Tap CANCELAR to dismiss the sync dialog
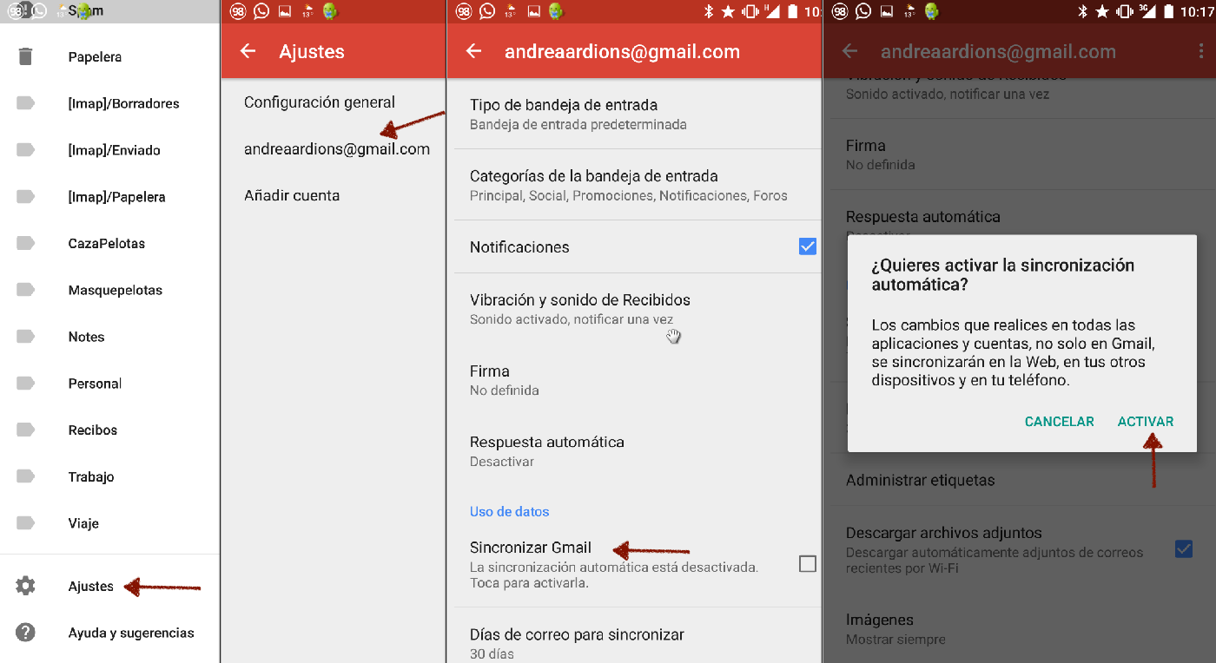This screenshot has width=1216, height=663. pyautogui.click(x=1059, y=421)
